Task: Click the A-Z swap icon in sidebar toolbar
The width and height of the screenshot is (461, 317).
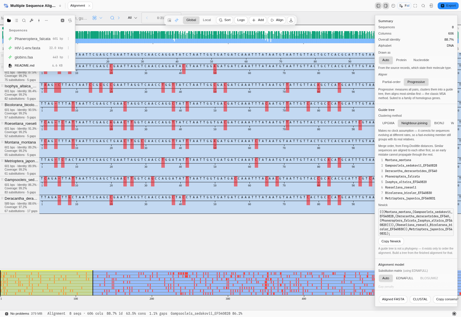Action: 70,20
